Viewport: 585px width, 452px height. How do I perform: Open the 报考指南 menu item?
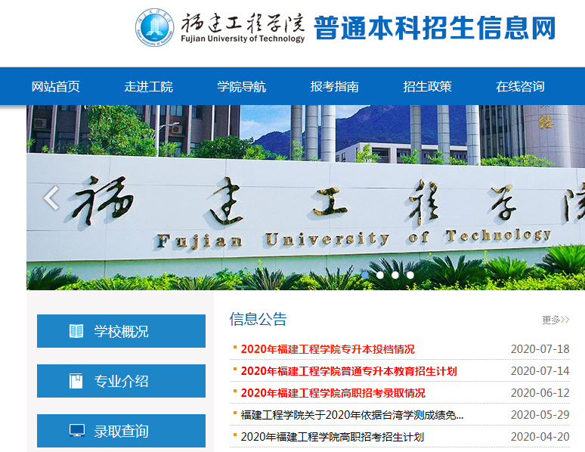[334, 87]
